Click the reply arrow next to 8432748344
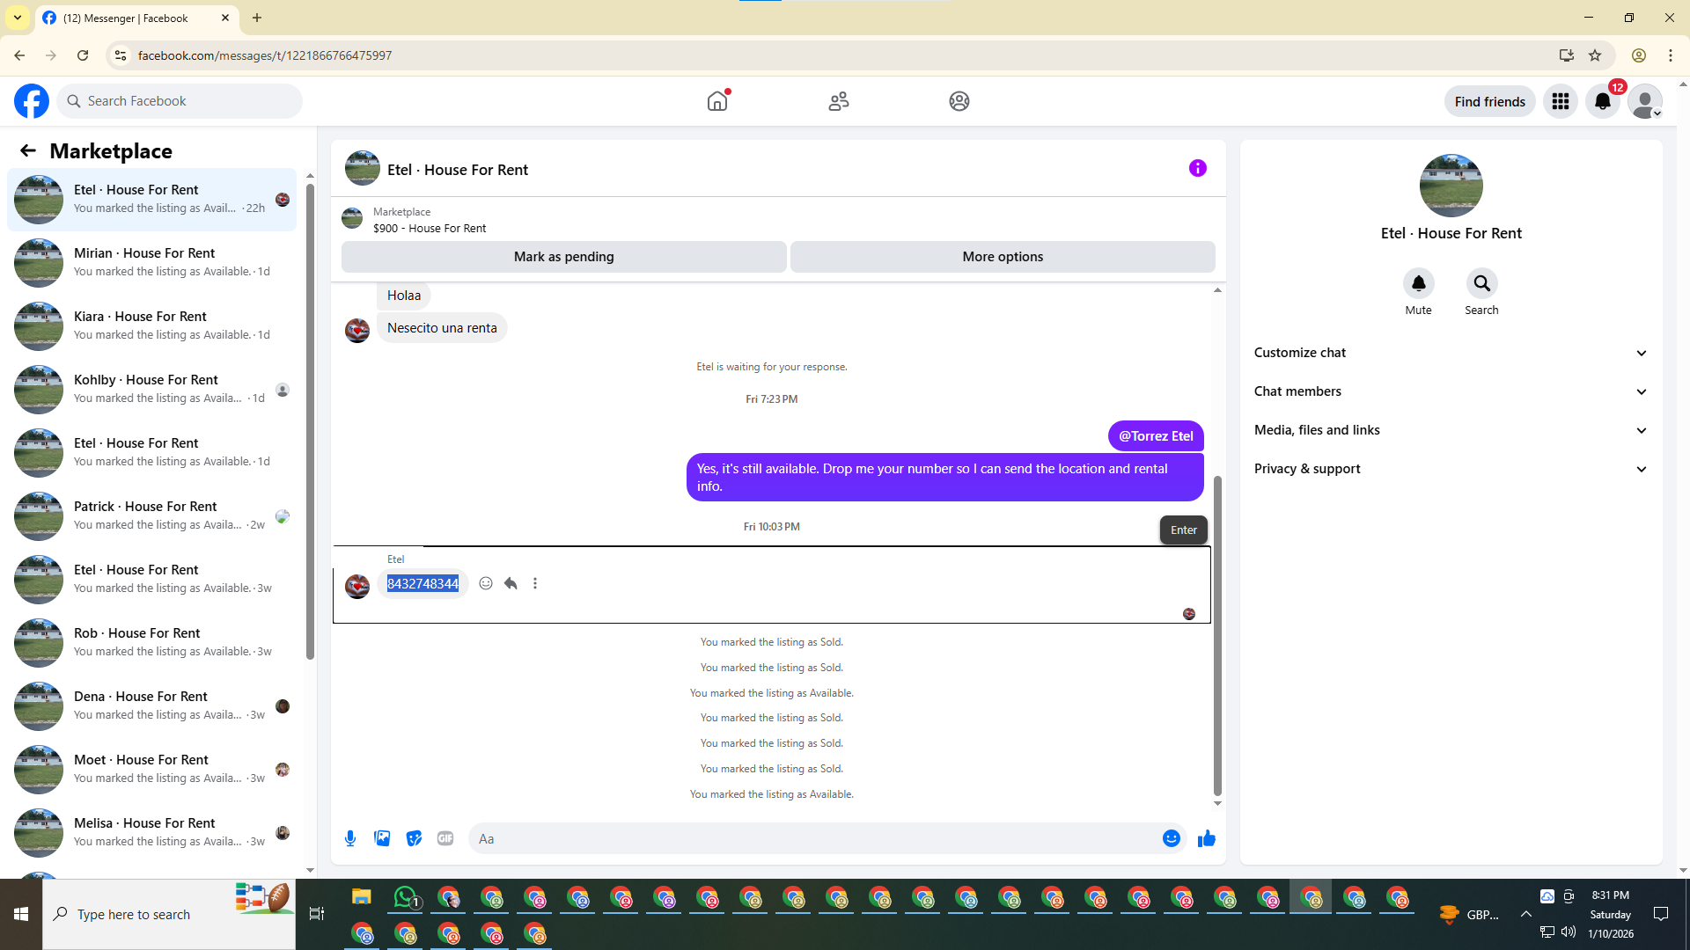 [511, 583]
